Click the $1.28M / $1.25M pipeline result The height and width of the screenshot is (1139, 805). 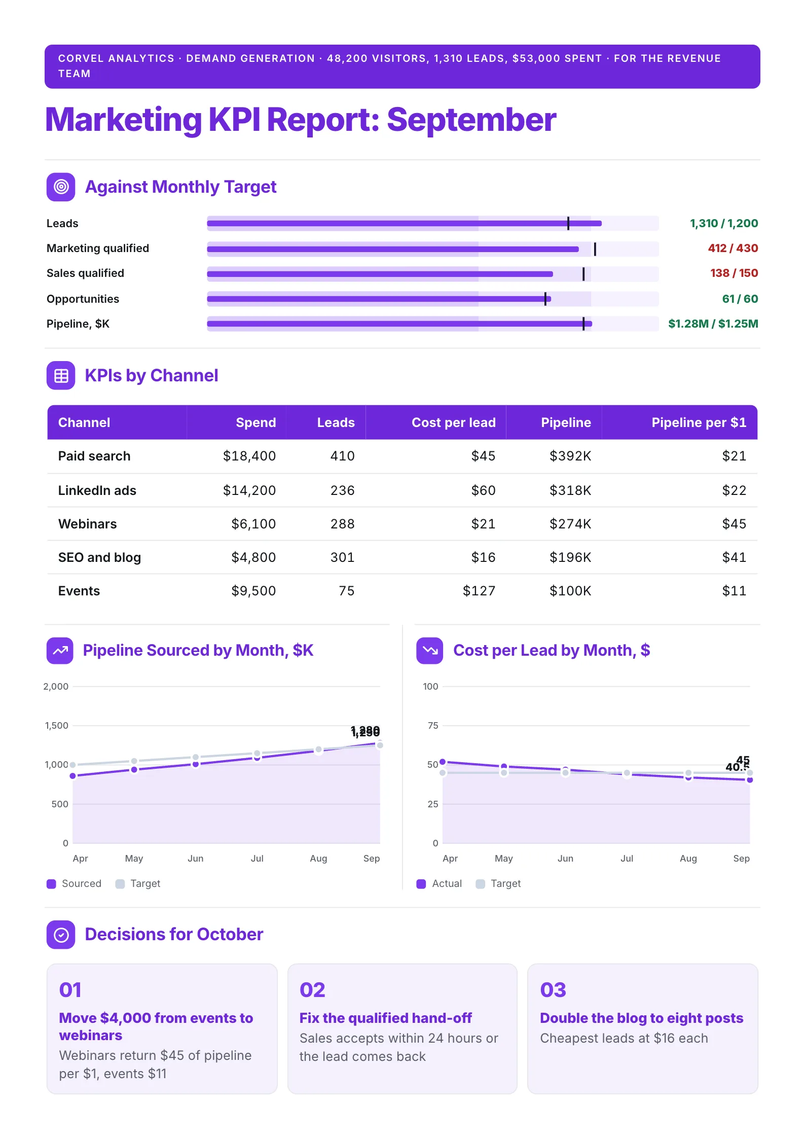[713, 324]
